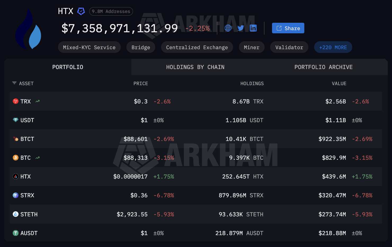Click the TRX token icon

[16, 101]
